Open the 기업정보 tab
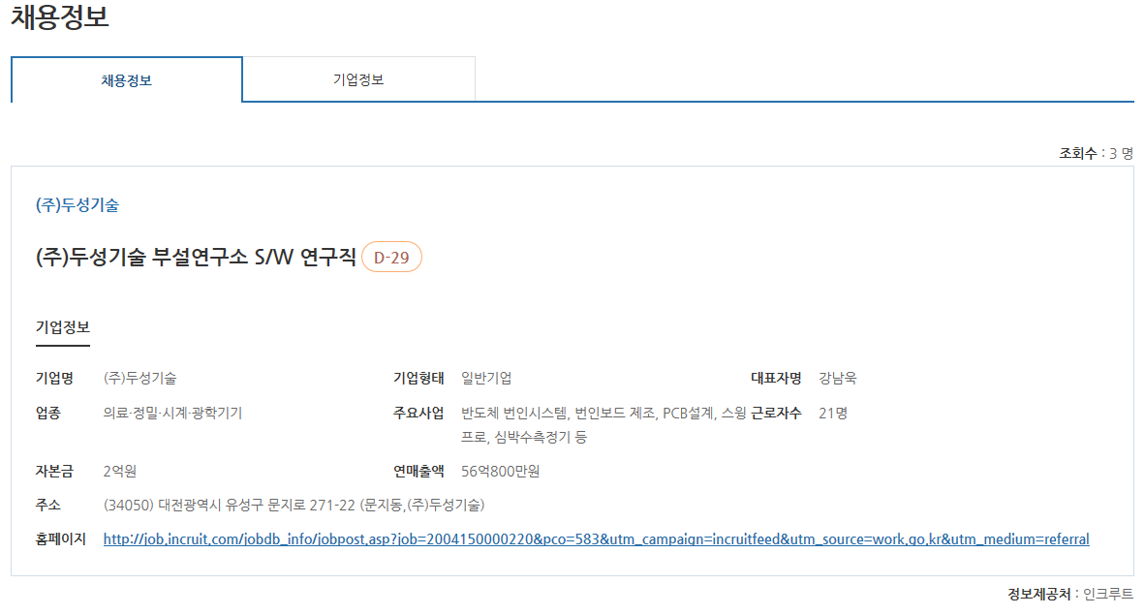Viewport: 1145px width, 615px height. tap(358, 78)
